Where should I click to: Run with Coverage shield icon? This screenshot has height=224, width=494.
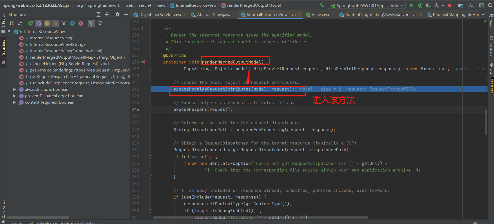point(428,5)
